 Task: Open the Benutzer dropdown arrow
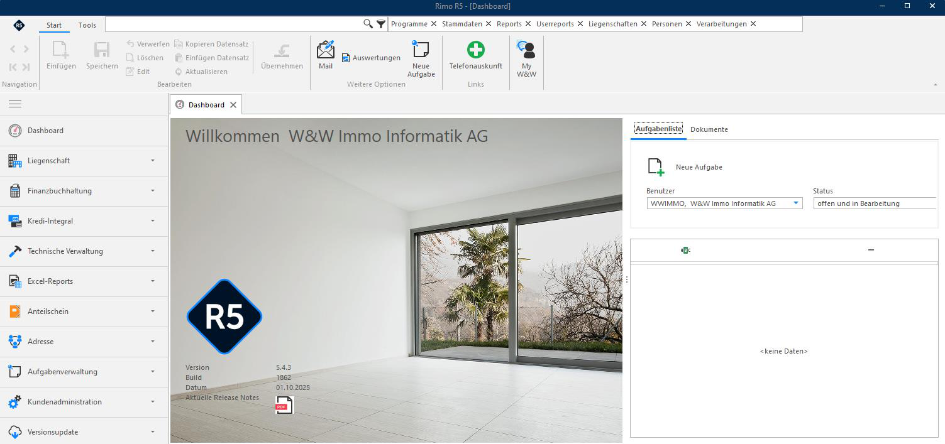click(x=796, y=203)
